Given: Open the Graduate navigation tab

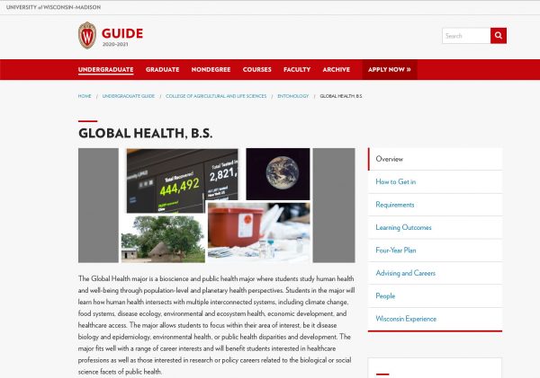Looking at the screenshot, I should coord(162,69).
